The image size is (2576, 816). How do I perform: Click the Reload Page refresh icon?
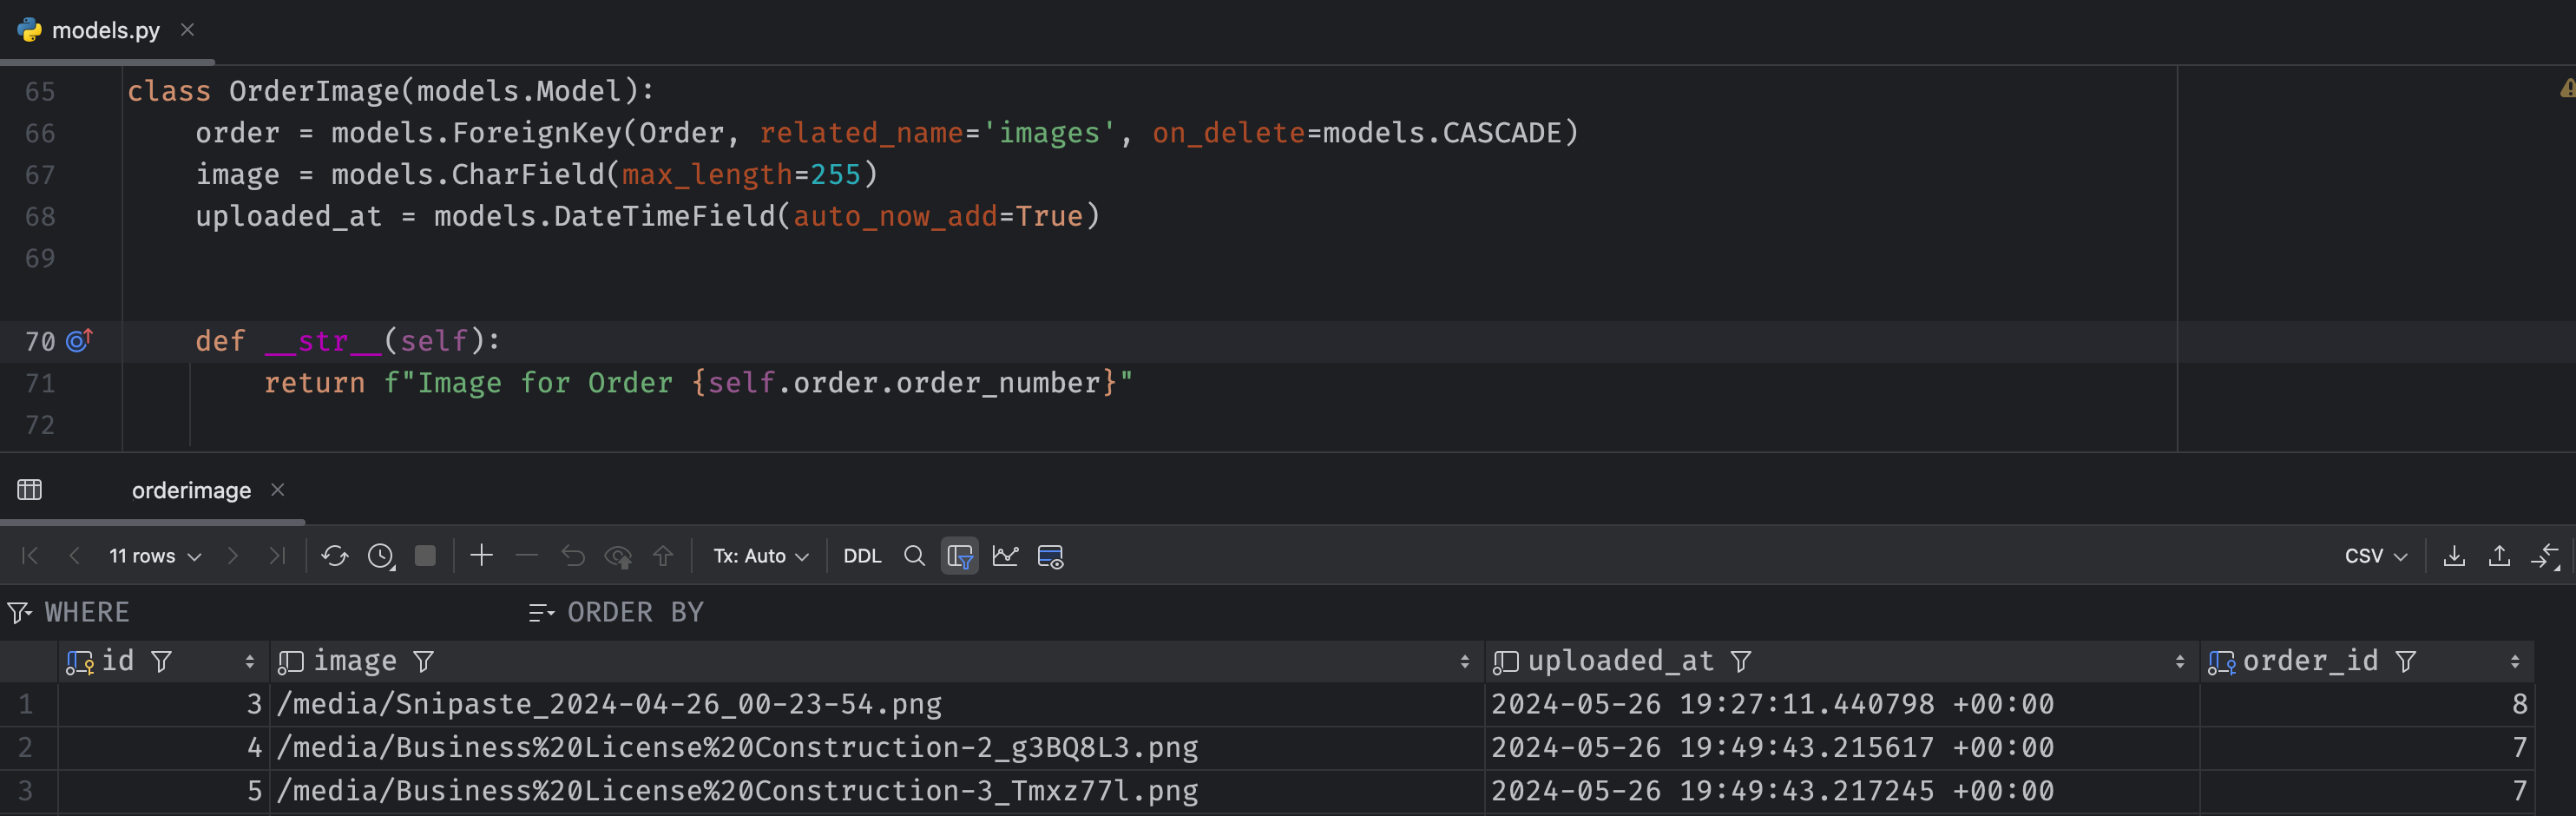[334, 556]
